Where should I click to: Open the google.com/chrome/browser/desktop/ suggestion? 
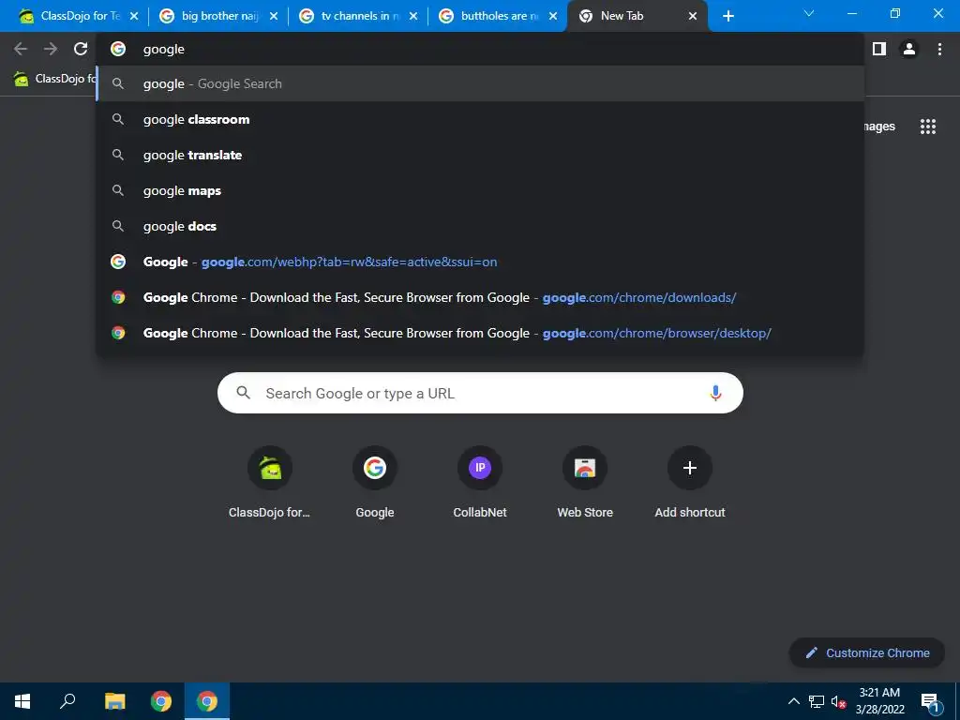pos(480,333)
